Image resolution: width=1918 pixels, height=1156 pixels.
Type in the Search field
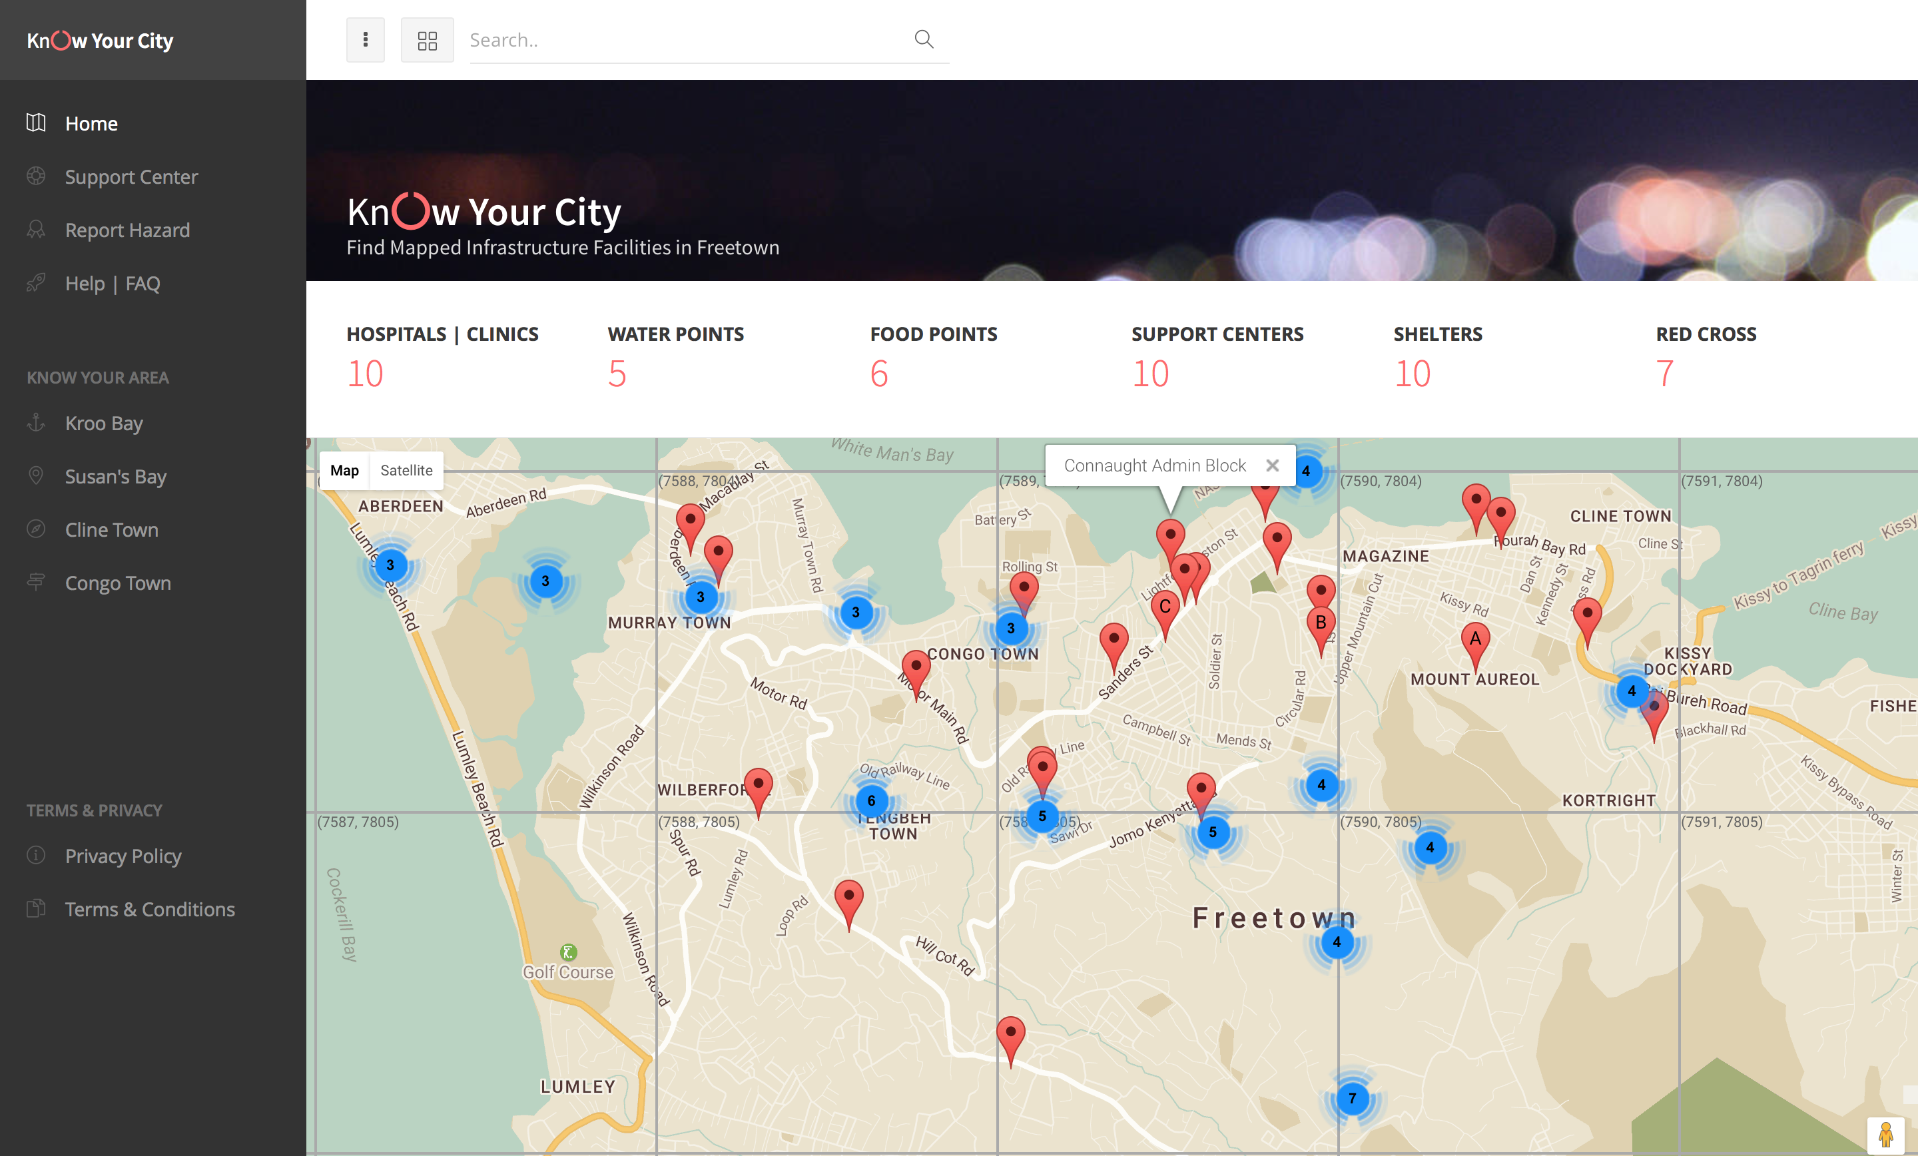click(685, 41)
